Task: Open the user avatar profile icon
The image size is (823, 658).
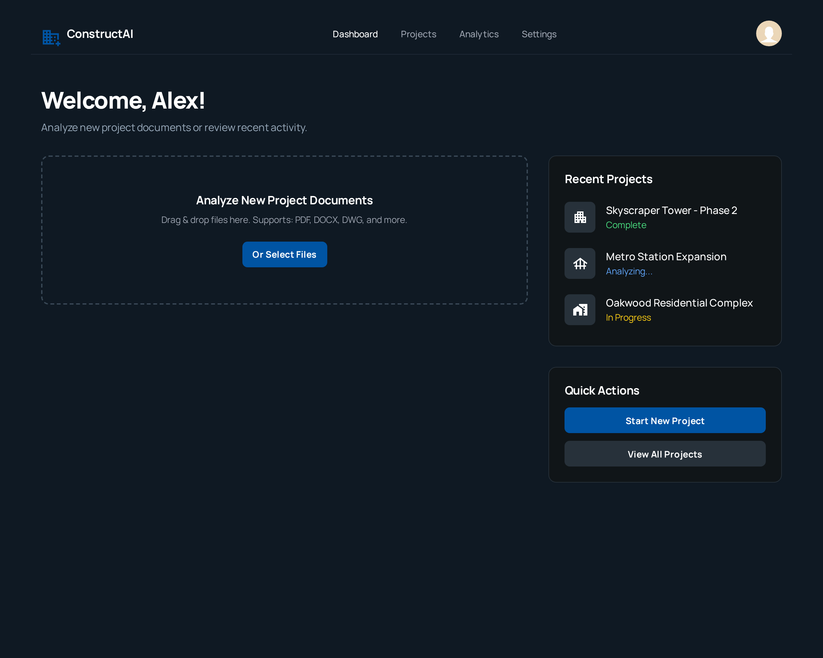Action: point(768,33)
